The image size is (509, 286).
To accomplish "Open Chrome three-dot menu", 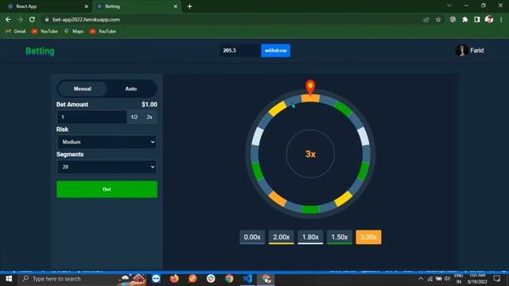I will click(x=501, y=20).
